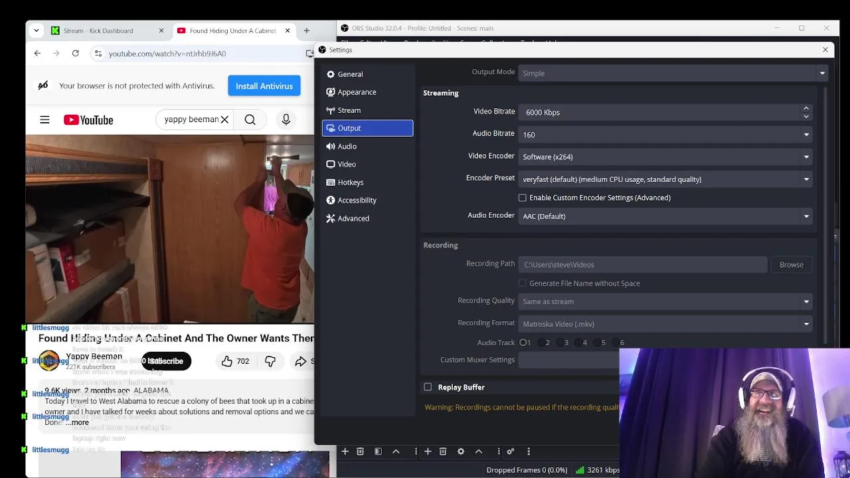Decrease Video Bitrate with down stepper
Viewport: 850px width, 478px height.
[x=806, y=116]
